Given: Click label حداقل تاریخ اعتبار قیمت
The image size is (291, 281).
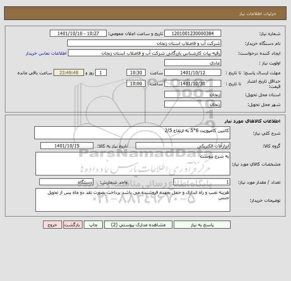Looking at the screenshot, I should [264, 84].
